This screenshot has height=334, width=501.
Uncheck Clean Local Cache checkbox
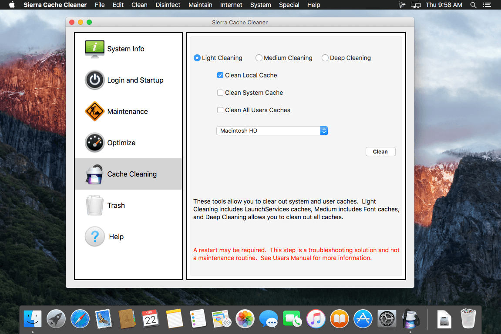220,75
